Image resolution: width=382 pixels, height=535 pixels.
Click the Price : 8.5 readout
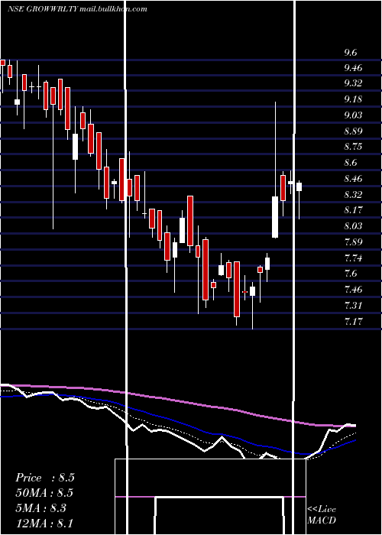tap(44, 478)
